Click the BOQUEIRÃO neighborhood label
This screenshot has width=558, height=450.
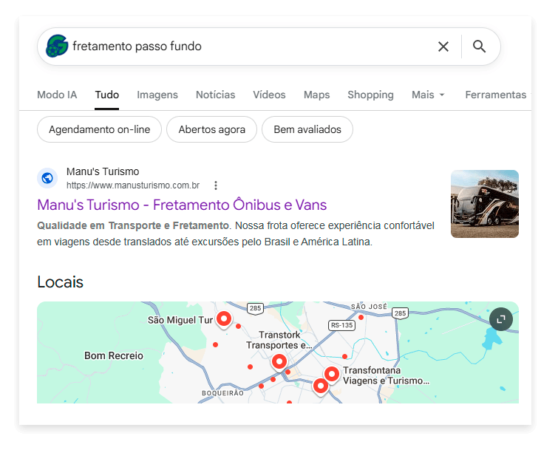[222, 393]
